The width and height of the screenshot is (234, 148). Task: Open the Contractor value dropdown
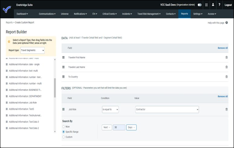[x=167, y=110]
